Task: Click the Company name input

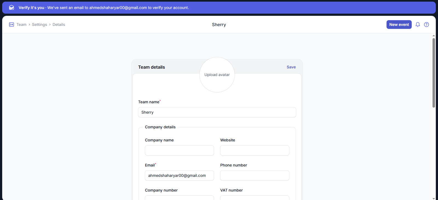Action: click(x=179, y=150)
